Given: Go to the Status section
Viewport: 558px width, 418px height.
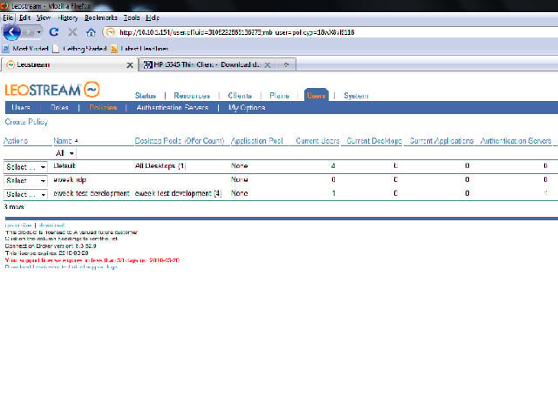Looking at the screenshot, I should tap(146, 96).
